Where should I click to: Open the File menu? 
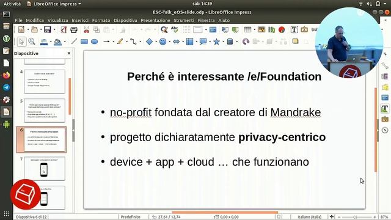point(18,20)
